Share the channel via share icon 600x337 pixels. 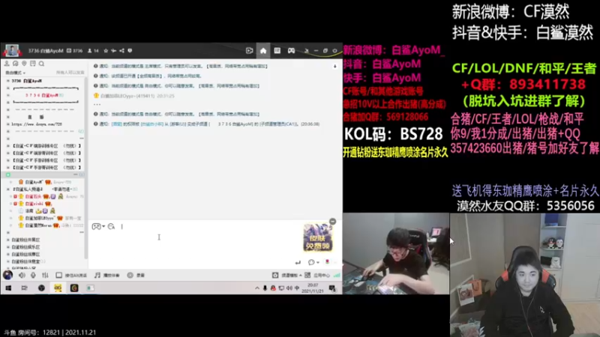tap(121, 50)
